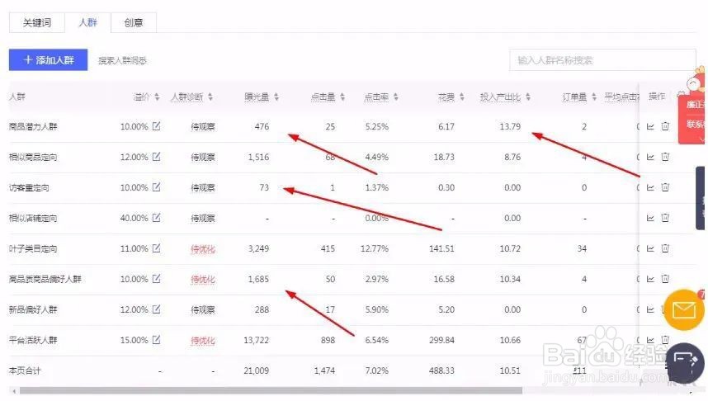Image resolution: width=708 pixels, height=401 pixels.
Task: Sort by 点击率 column arrows
Action: pos(396,97)
